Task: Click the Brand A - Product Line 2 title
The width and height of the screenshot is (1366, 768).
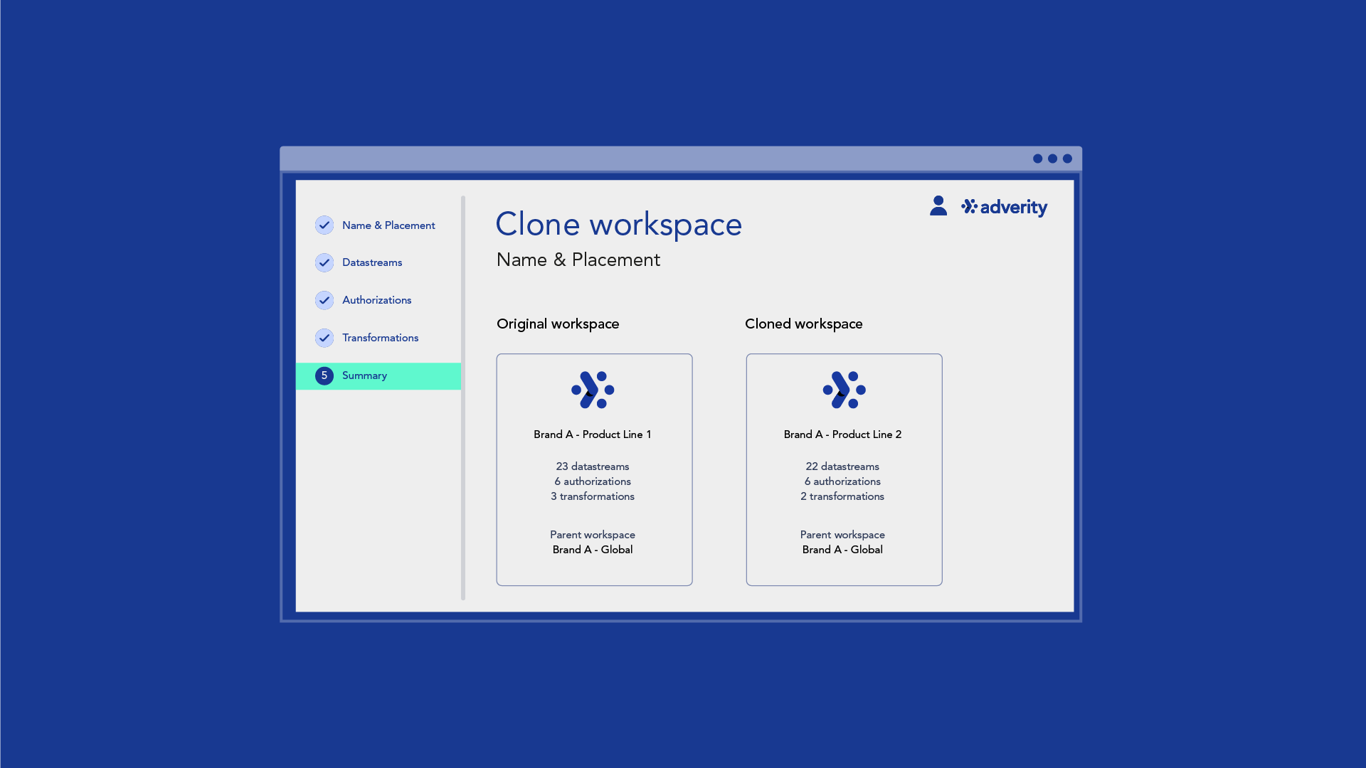Action: coord(842,434)
